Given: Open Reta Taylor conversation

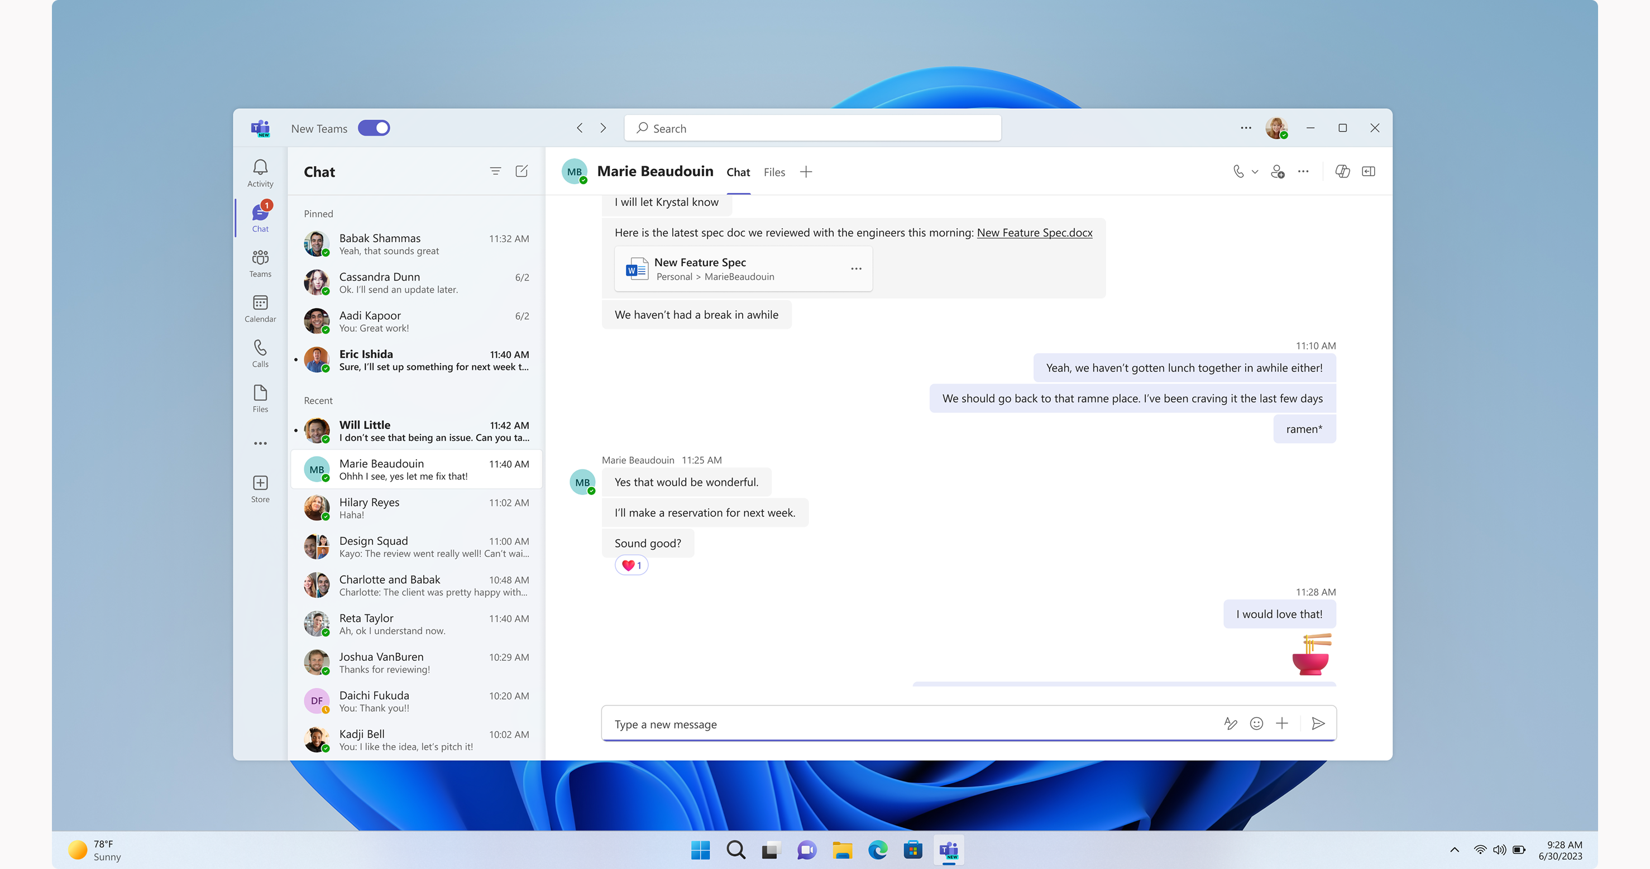Looking at the screenshot, I should 417,624.
